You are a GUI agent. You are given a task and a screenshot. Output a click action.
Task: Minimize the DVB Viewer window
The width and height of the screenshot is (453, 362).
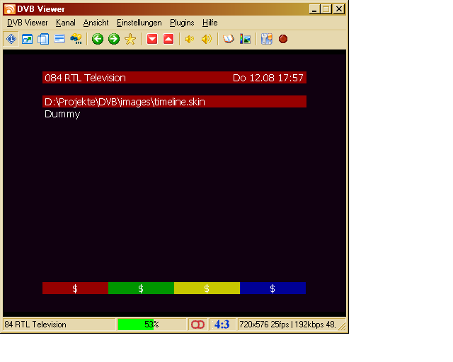(314, 9)
